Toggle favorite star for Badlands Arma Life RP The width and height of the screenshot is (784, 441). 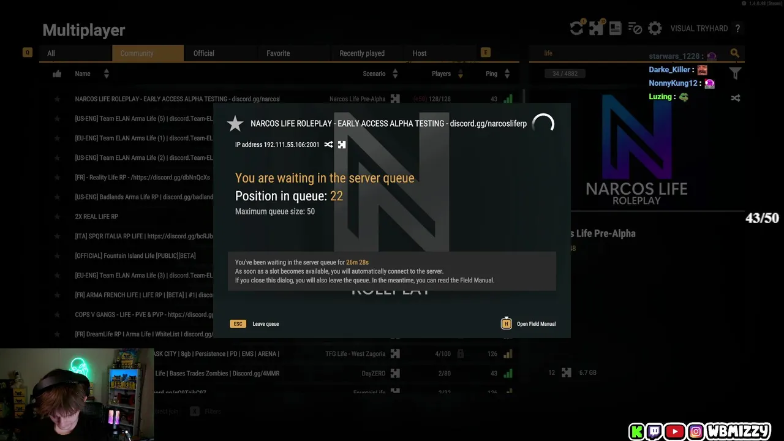pyautogui.click(x=57, y=197)
